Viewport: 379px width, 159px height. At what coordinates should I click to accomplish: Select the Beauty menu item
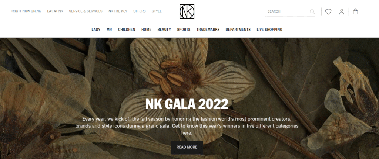coord(164,30)
